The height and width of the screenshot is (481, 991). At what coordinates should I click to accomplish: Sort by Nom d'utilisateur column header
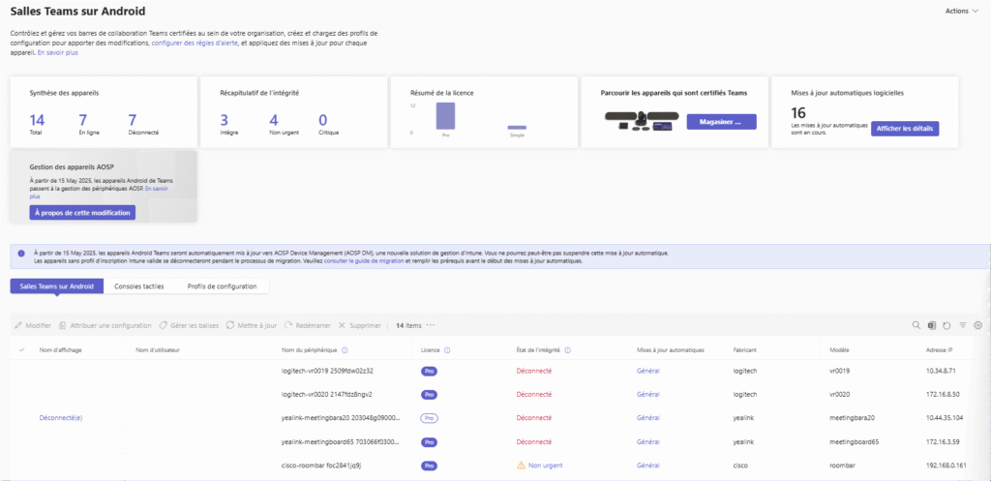tap(158, 350)
